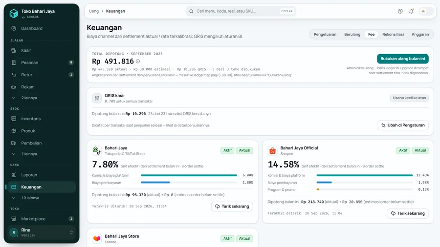Open the help question-mark icon
440x247 pixels.
click(x=400, y=11)
